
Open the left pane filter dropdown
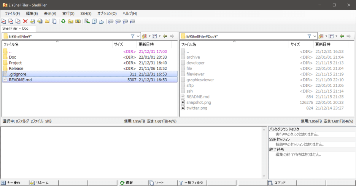click(x=138, y=36)
